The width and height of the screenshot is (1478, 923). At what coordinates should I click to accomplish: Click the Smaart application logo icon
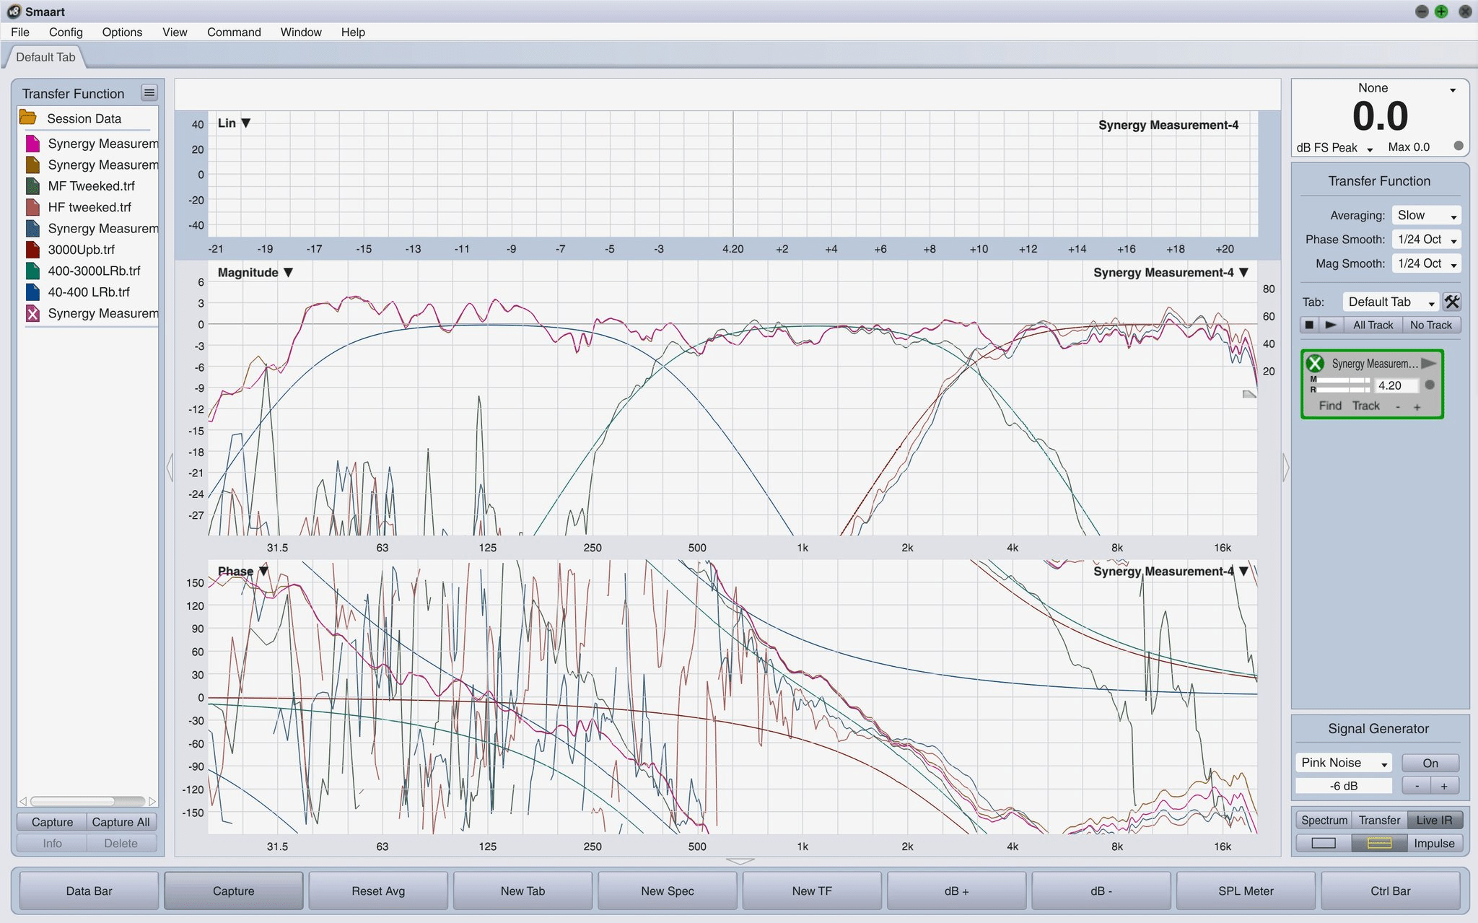tap(14, 11)
